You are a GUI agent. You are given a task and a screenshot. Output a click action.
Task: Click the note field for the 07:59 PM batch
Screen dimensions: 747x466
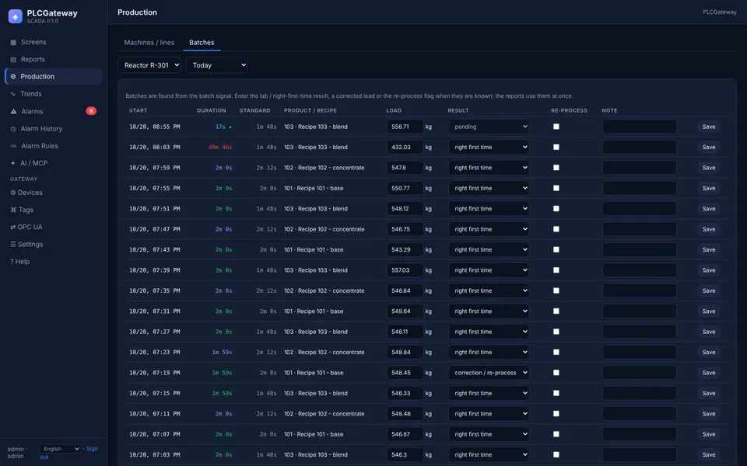(640, 168)
